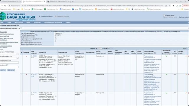Select the Представление председателей ГЭК page tab

pos(11,28)
